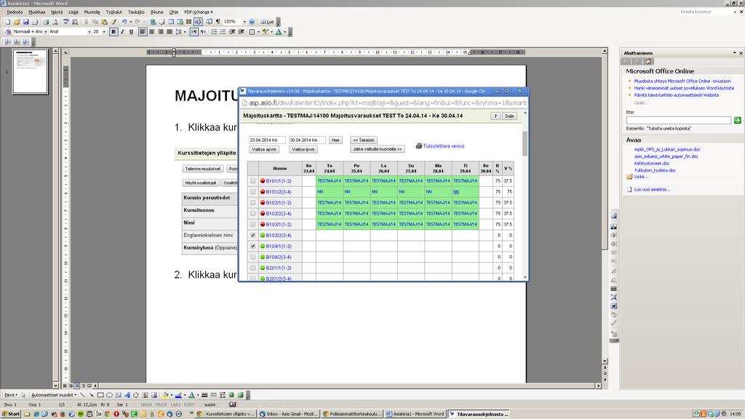Image resolution: width=745 pixels, height=419 pixels.
Task: Open the style dropdown showing Normaali
Action: tap(46, 32)
